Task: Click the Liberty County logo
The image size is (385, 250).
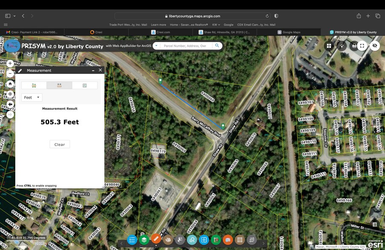Action: [x=12, y=45]
